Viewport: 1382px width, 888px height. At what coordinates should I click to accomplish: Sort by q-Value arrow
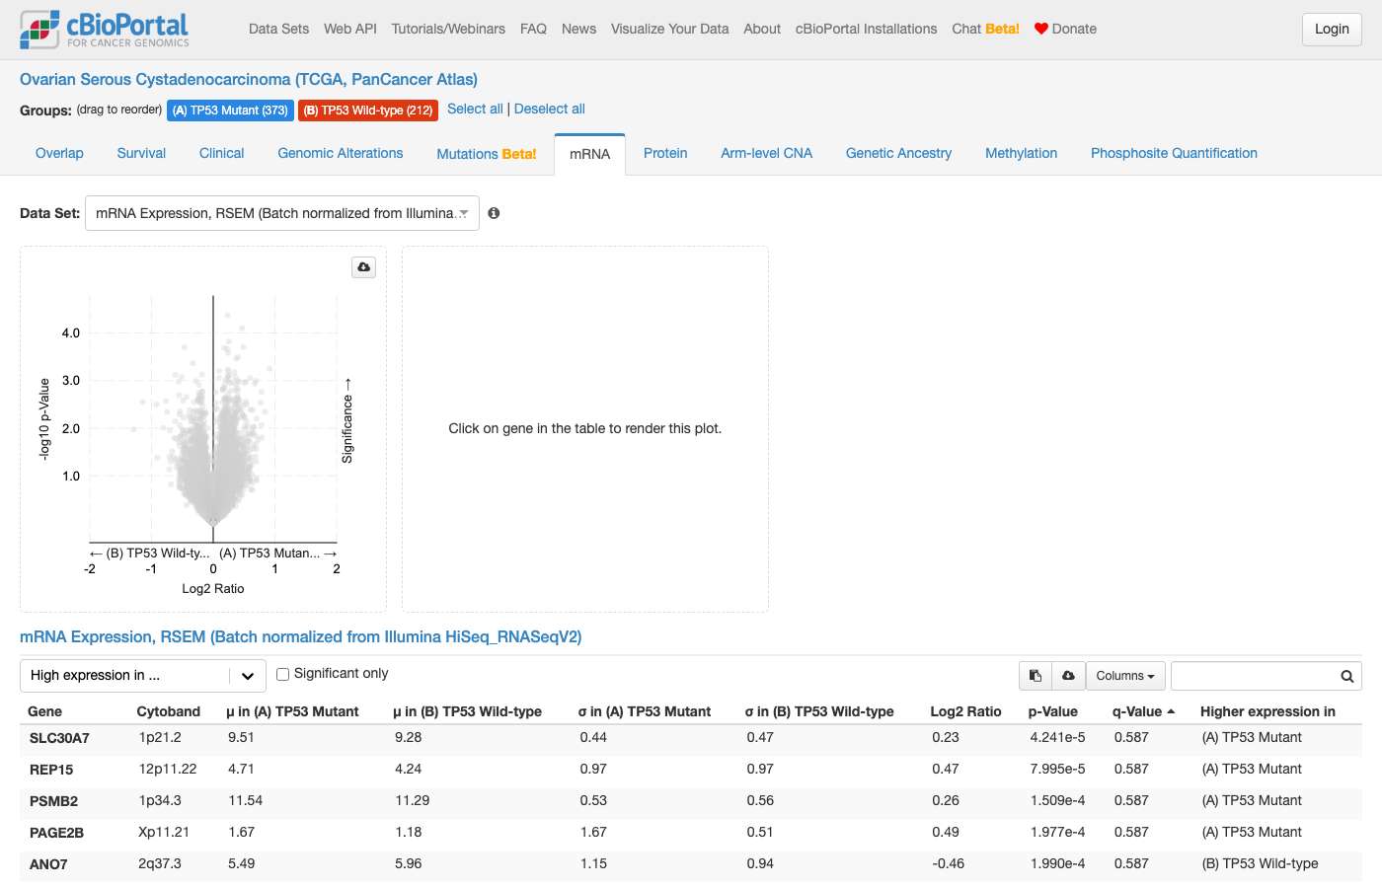coord(1171,711)
